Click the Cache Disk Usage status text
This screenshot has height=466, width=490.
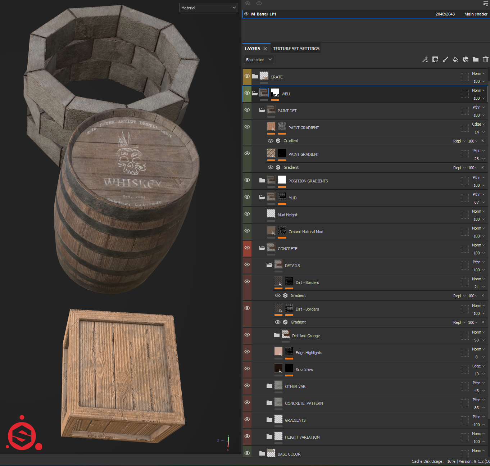click(x=433, y=461)
